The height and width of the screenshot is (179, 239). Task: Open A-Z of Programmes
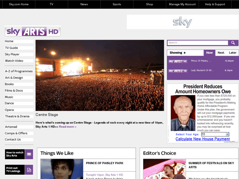[x=19, y=71]
